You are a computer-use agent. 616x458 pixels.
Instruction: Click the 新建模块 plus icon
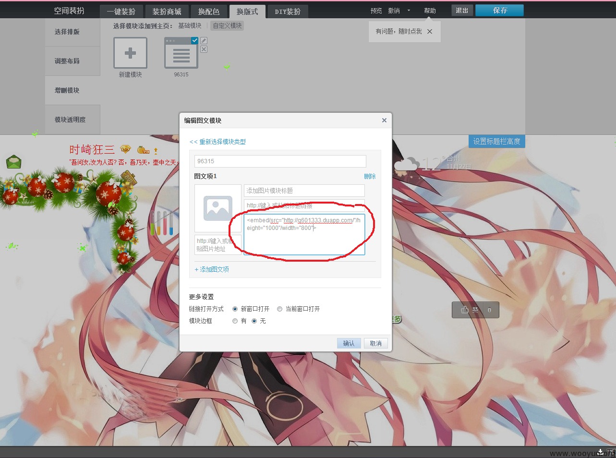[x=130, y=53]
